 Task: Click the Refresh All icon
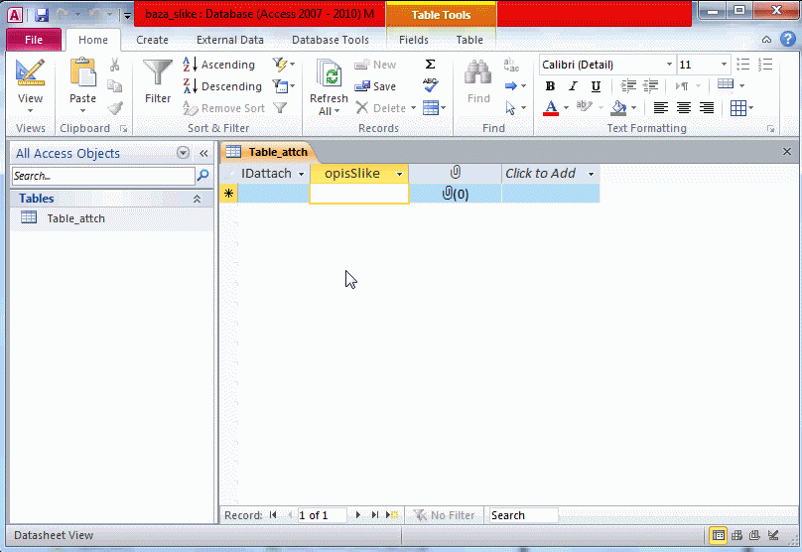[x=329, y=74]
